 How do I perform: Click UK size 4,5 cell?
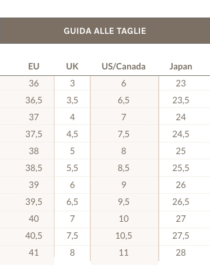[72, 134]
